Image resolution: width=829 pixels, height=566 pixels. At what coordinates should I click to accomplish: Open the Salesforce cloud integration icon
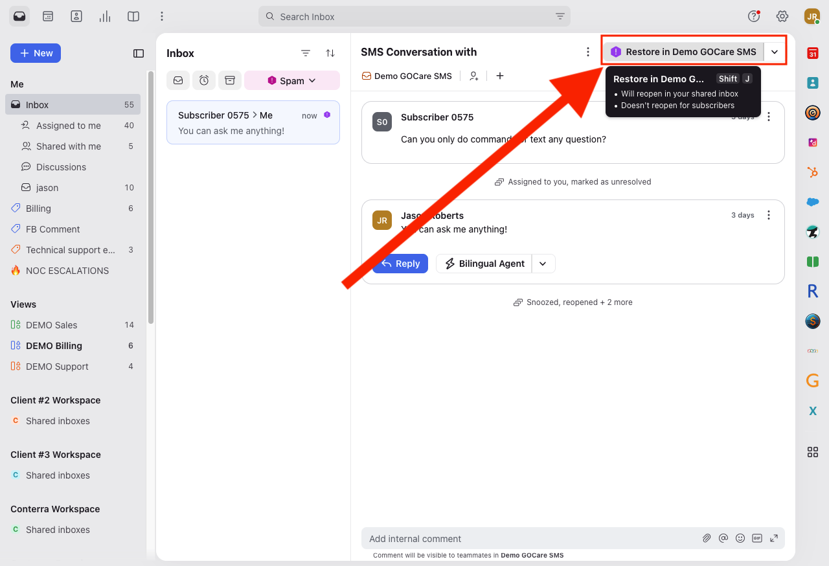click(x=812, y=202)
